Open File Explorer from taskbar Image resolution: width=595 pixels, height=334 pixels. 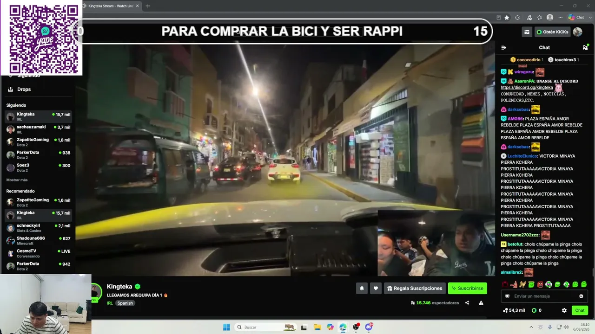click(x=317, y=327)
